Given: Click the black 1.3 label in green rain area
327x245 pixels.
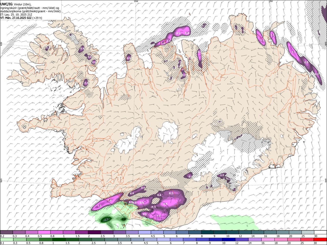Looking at the screenshot, I should (124, 219).
